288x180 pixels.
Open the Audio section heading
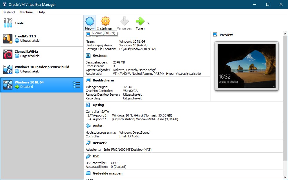(98, 126)
